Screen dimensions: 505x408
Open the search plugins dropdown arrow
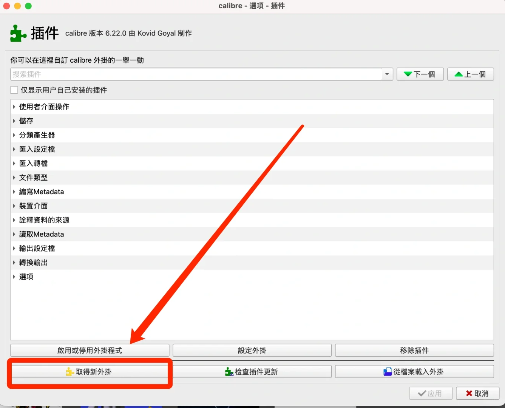pos(387,74)
